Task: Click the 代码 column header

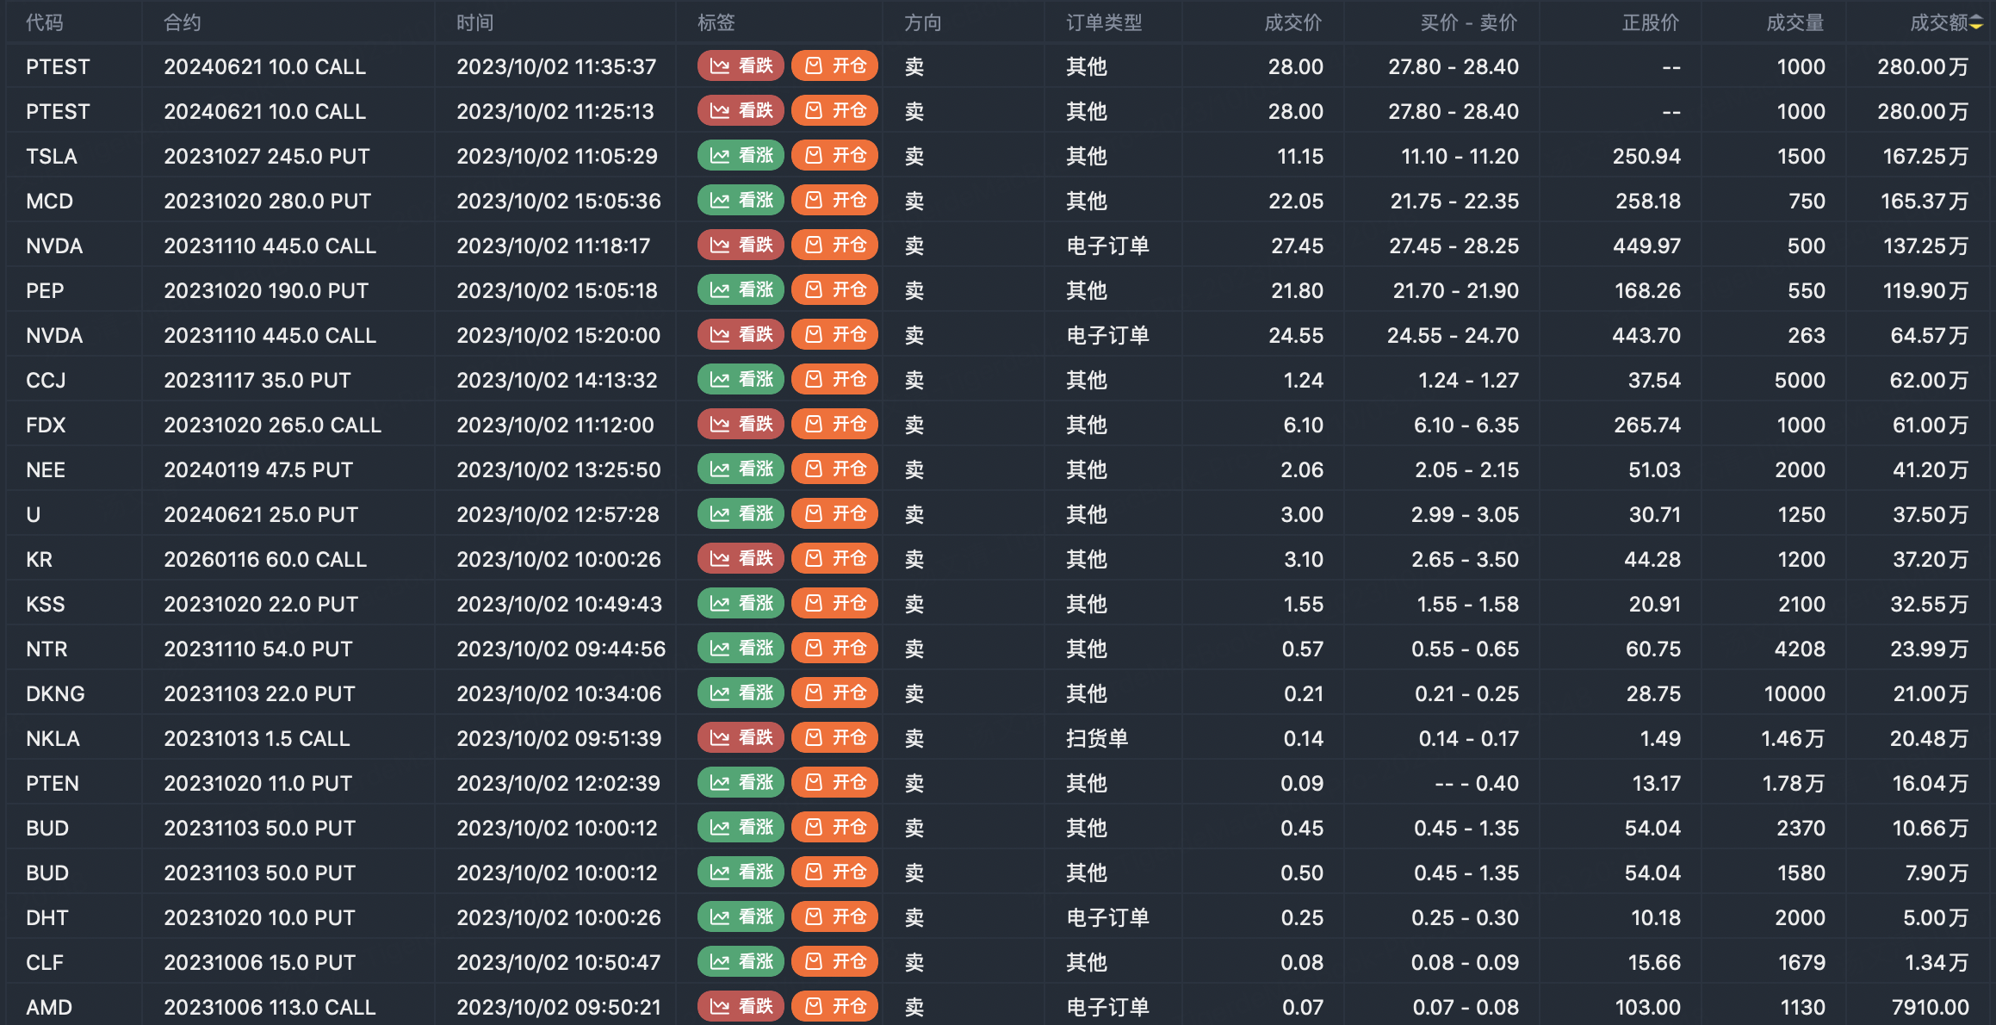Action: tap(45, 23)
